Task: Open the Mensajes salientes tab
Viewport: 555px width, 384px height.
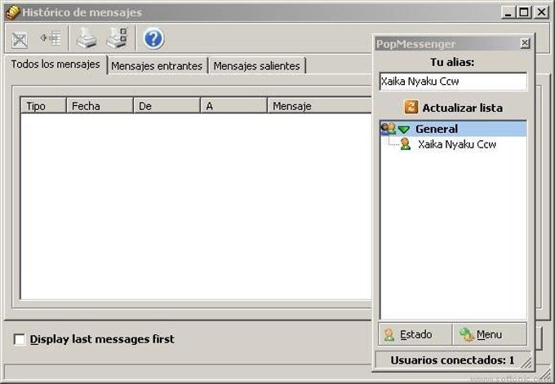Action: tap(256, 66)
